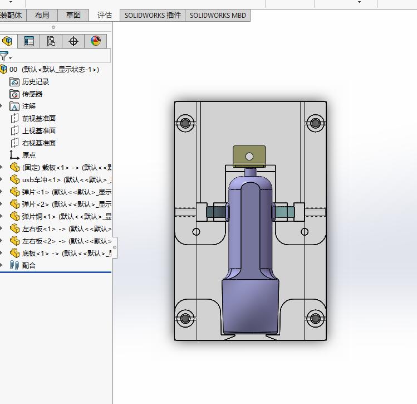Click the yellow spring clip with hole
This screenshot has width=417, height=404.
click(249, 156)
